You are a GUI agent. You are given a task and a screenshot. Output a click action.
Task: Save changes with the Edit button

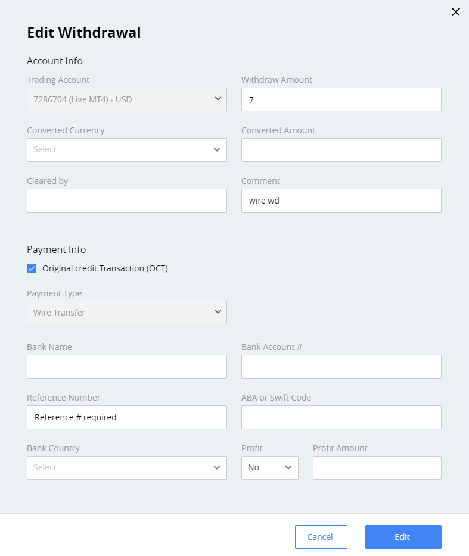click(x=403, y=536)
